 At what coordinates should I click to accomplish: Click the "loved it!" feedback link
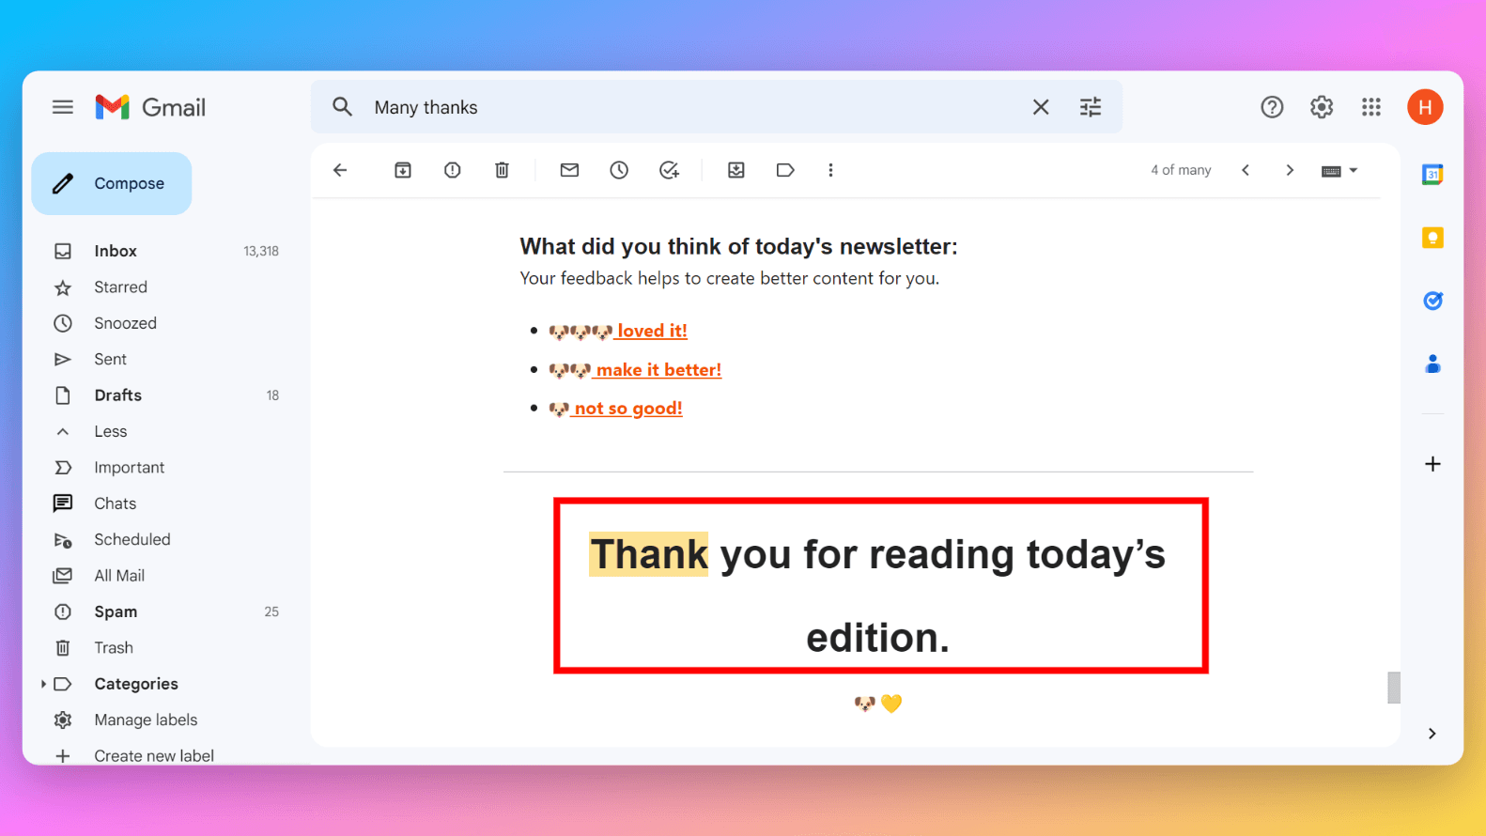(x=652, y=331)
